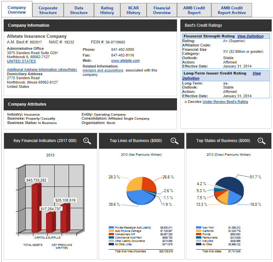The height and width of the screenshot is (262, 273).
Task: Click All Other $3,999,122 states row
Action: click(218, 244)
